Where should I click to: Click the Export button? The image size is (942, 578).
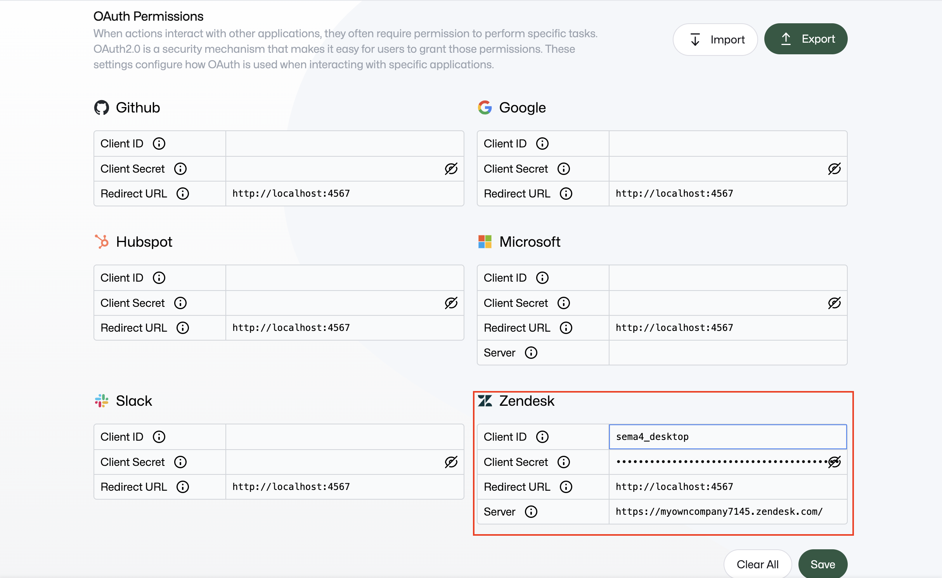pyautogui.click(x=806, y=39)
